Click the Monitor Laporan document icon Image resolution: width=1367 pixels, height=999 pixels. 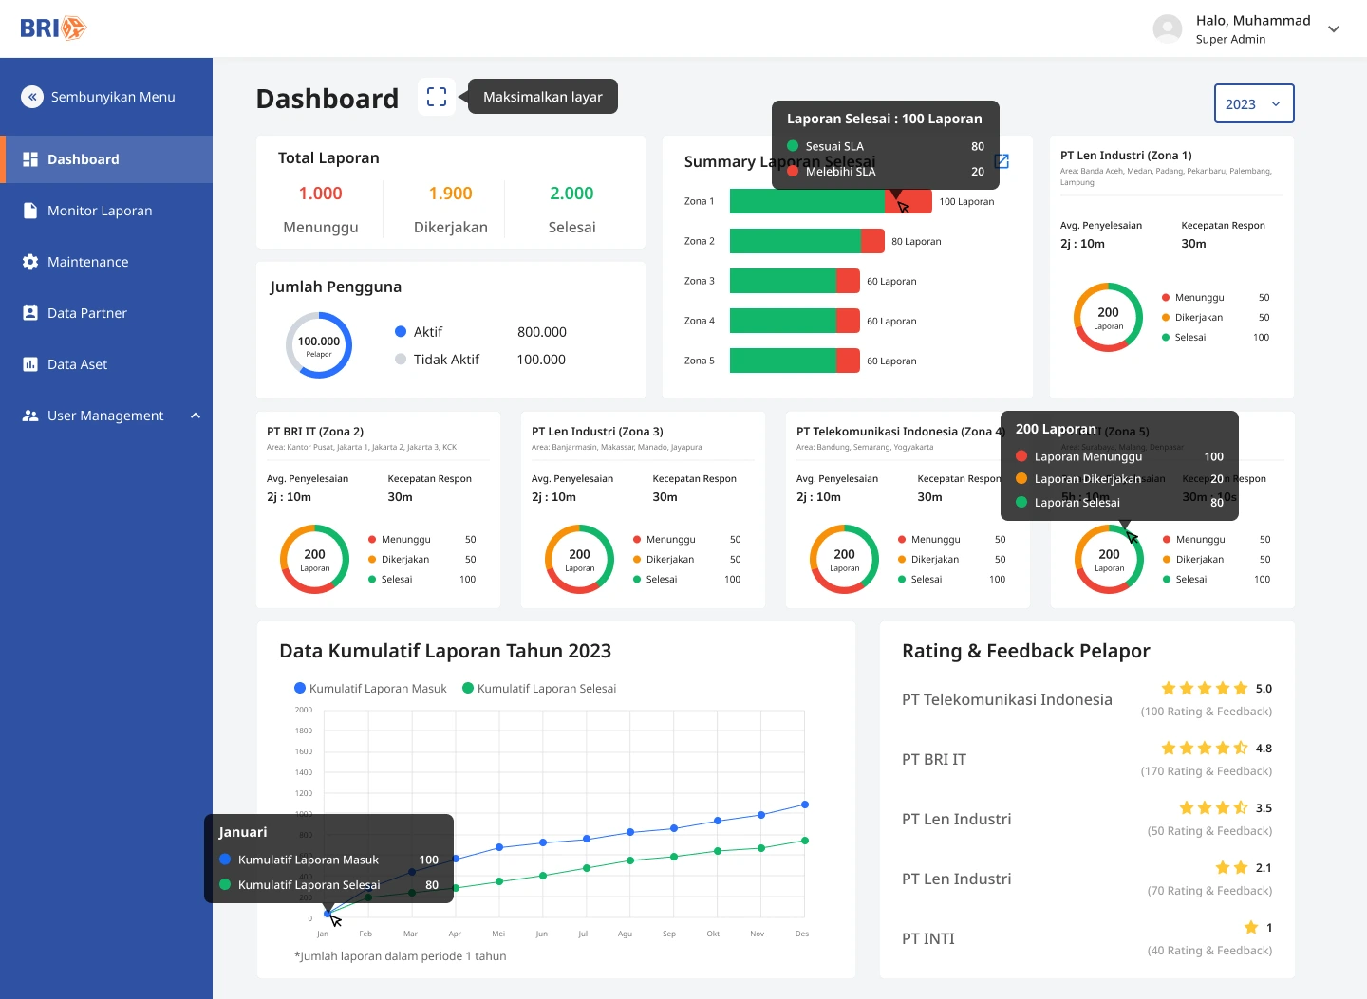pos(30,211)
